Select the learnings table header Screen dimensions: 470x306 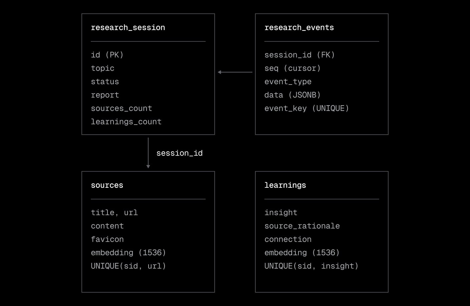pyautogui.click(x=285, y=185)
